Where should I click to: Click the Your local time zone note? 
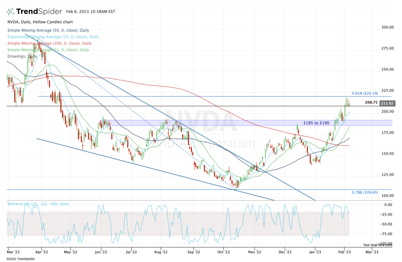(378, 245)
